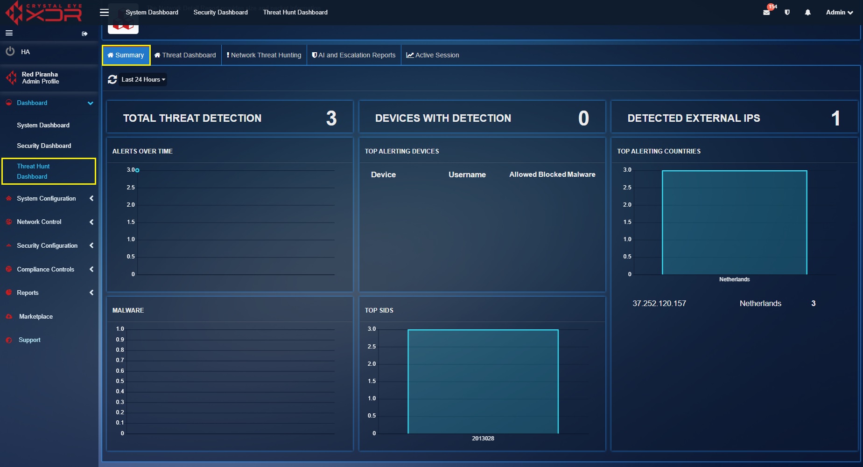Expand Reports chevron
863x467 pixels.
[x=91, y=293]
